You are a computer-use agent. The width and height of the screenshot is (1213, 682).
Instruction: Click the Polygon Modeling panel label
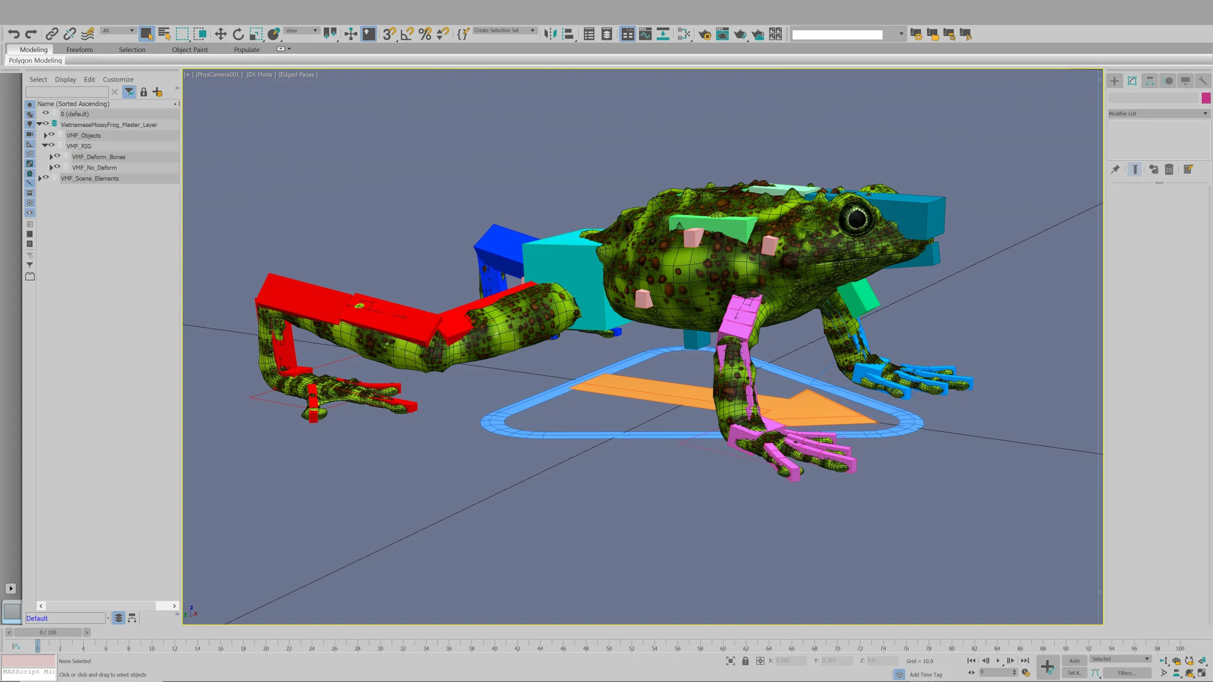(x=35, y=61)
